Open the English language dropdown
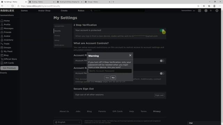This screenshot has width=223, height=125. 68,122
